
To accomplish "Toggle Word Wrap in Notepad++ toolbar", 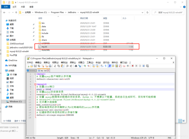I will click(x=102, y=66).
